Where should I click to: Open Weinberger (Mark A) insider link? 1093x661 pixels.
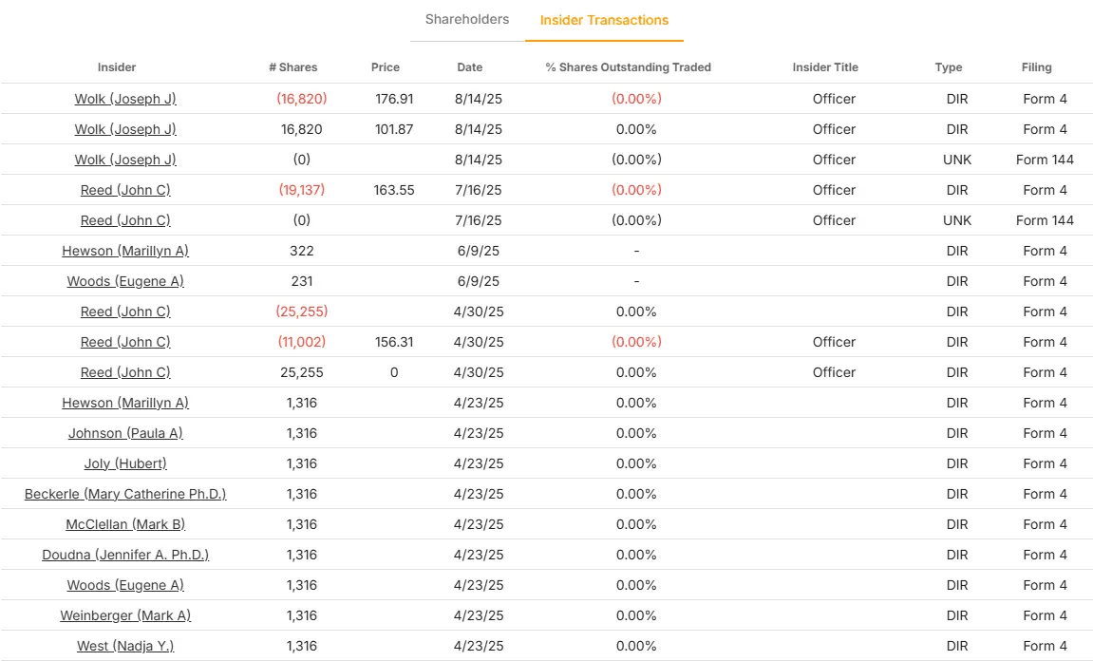point(125,615)
